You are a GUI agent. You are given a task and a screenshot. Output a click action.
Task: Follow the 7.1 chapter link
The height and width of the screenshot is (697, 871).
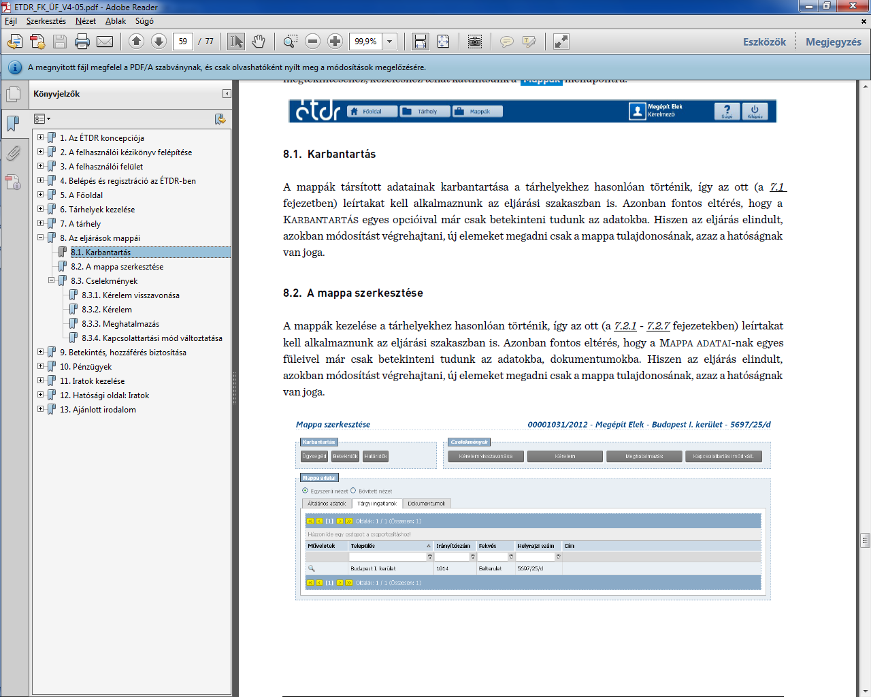point(777,187)
